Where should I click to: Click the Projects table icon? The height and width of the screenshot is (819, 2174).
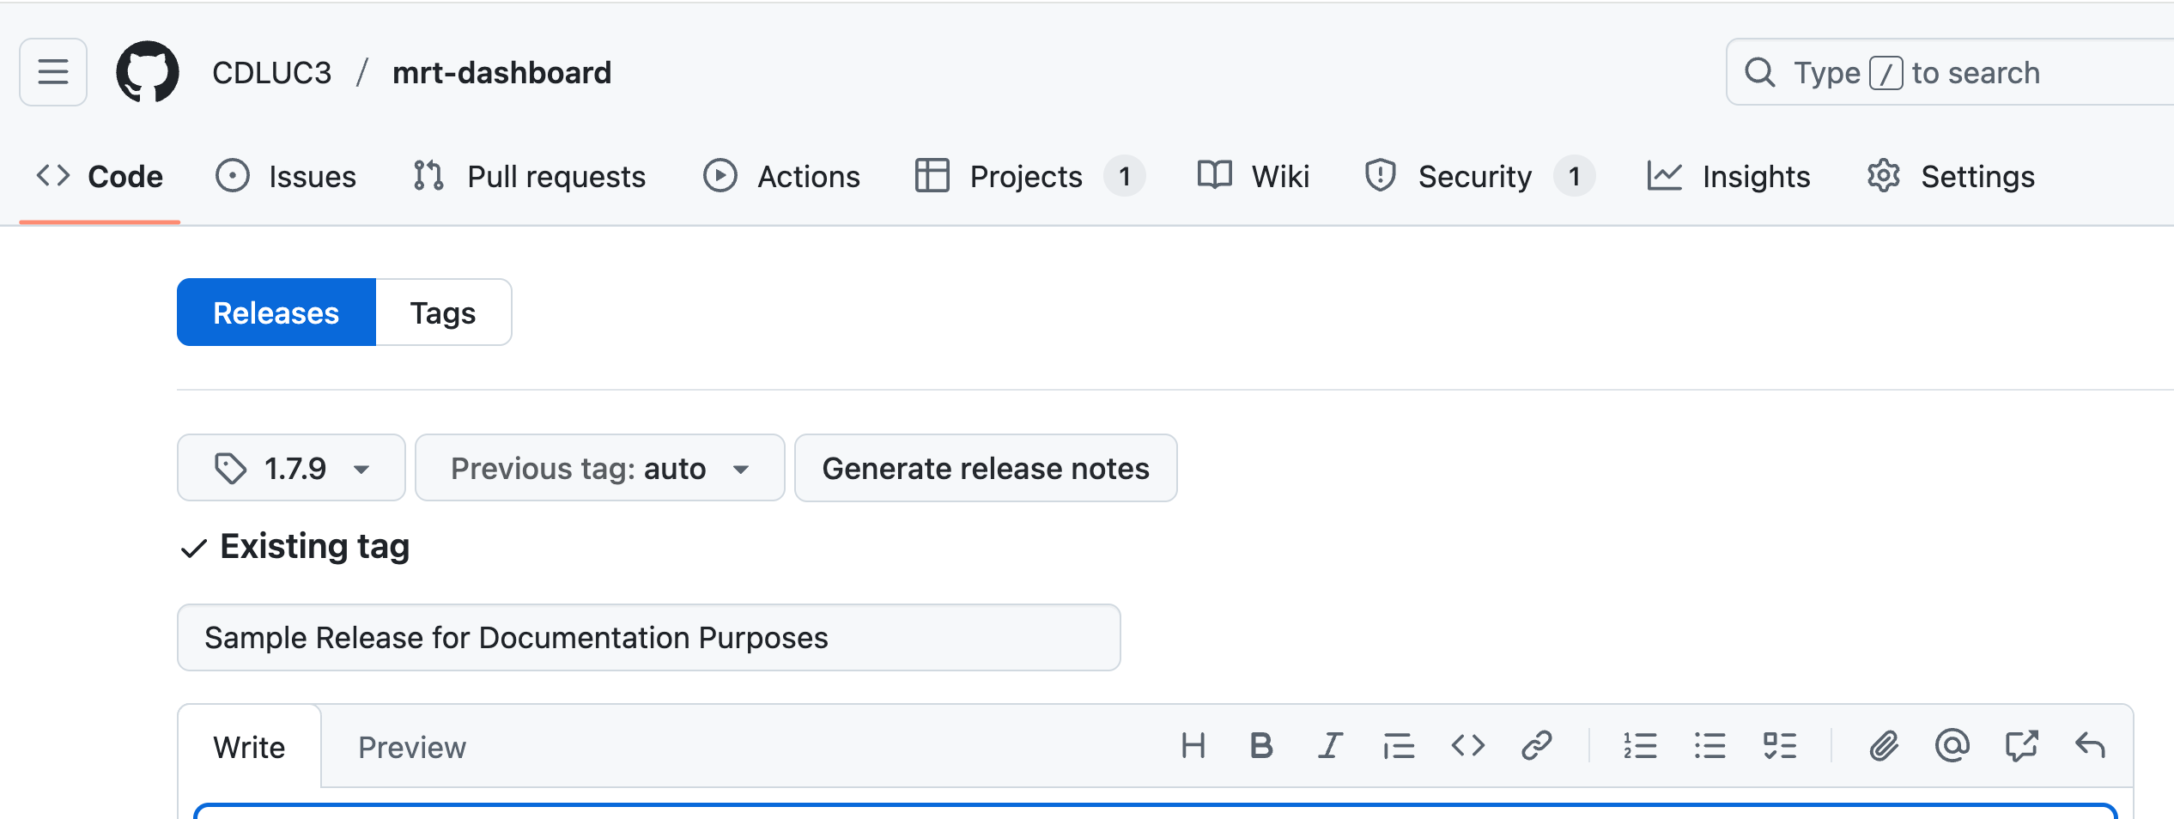pyautogui.click(x=932, y=176)
